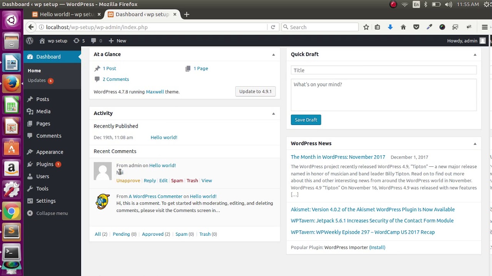Open Posts in the sidebar menu
Screen dimensions: 492x276
tap(43, 99)
